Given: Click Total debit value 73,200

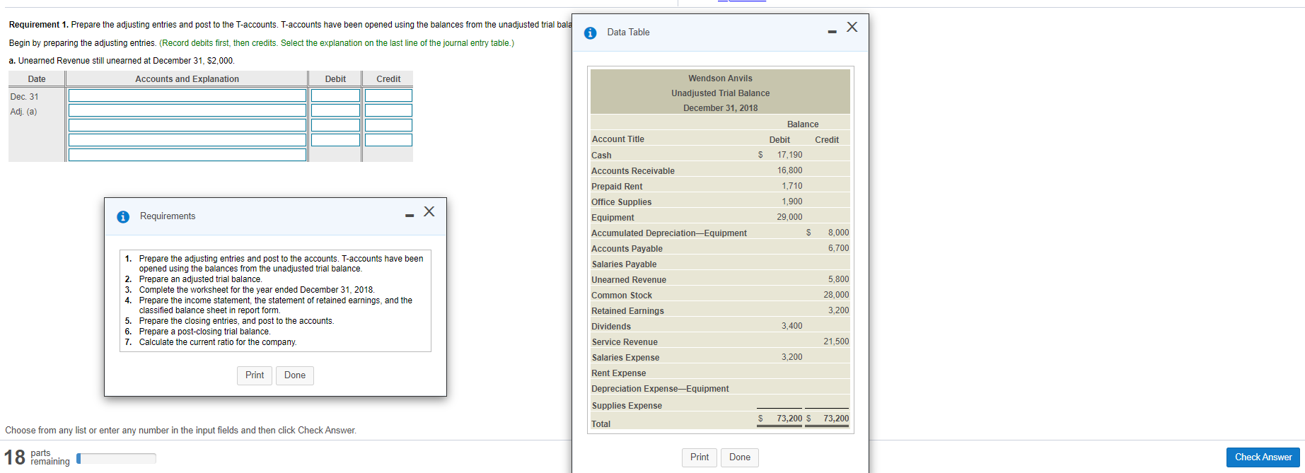Looking at the screenshot, I should coord(789,419).
